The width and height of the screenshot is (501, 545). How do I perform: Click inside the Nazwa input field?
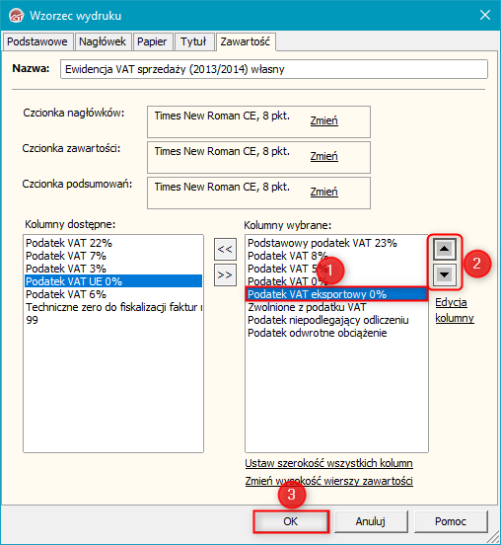point(274,69)
